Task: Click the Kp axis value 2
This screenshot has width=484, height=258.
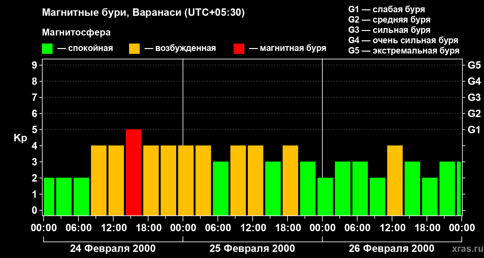Action: pos(35,178)
